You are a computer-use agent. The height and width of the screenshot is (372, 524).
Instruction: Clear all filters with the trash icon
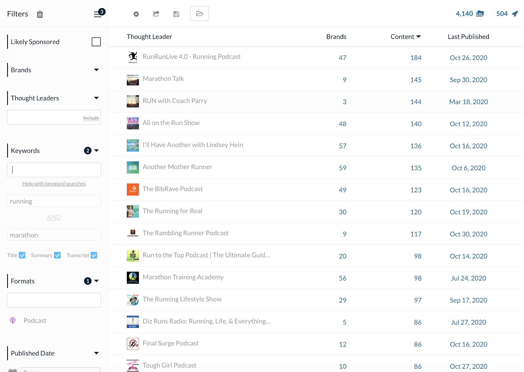coord(40,14)
